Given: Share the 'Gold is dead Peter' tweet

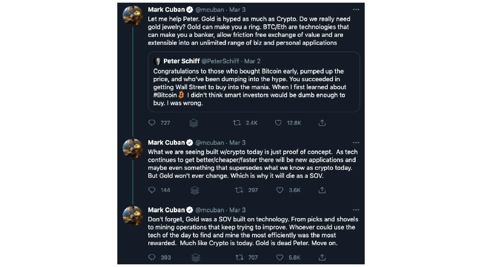Looking at the screenshot, I should pyautogui.click(x=322, y=257).
